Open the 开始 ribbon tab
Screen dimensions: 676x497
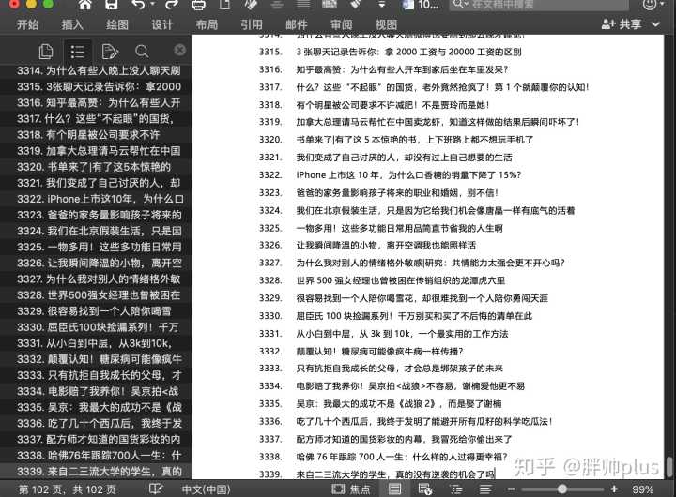pos(27,24)
